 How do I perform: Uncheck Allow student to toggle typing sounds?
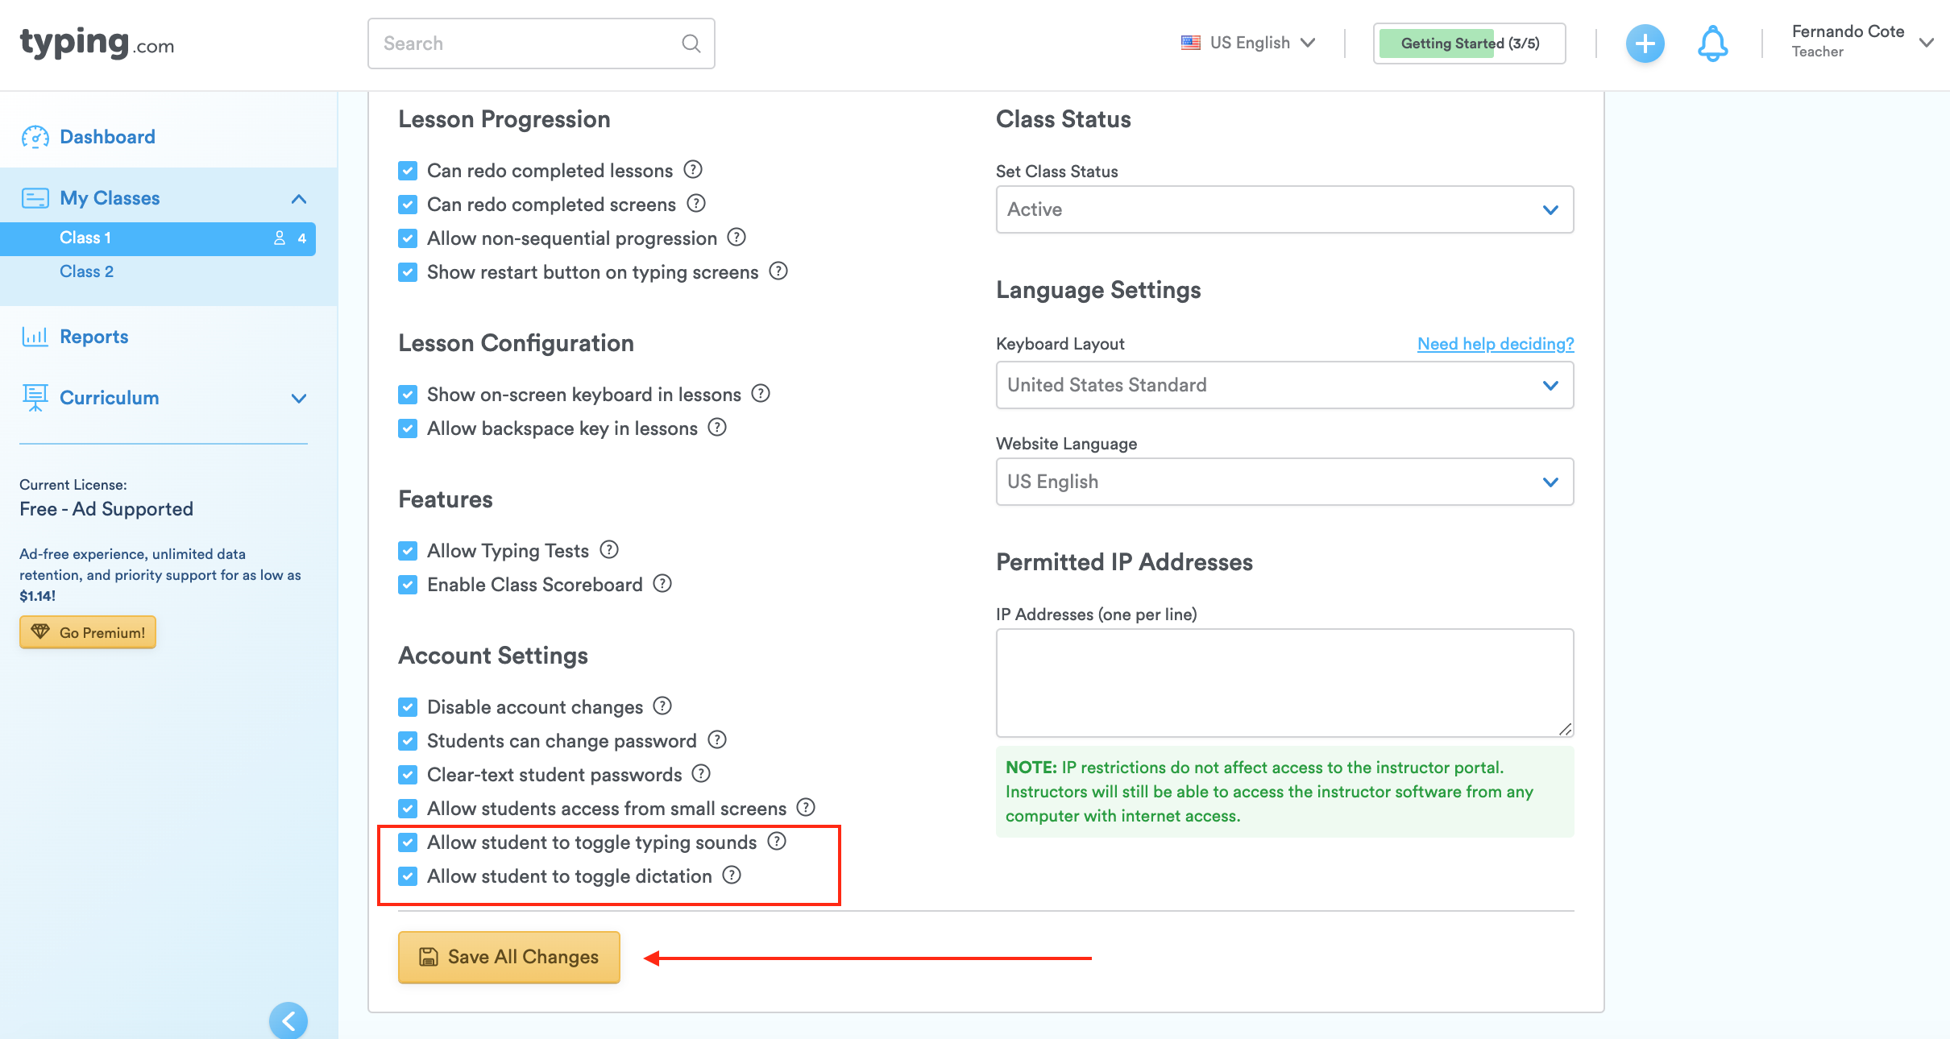(408, 842)
